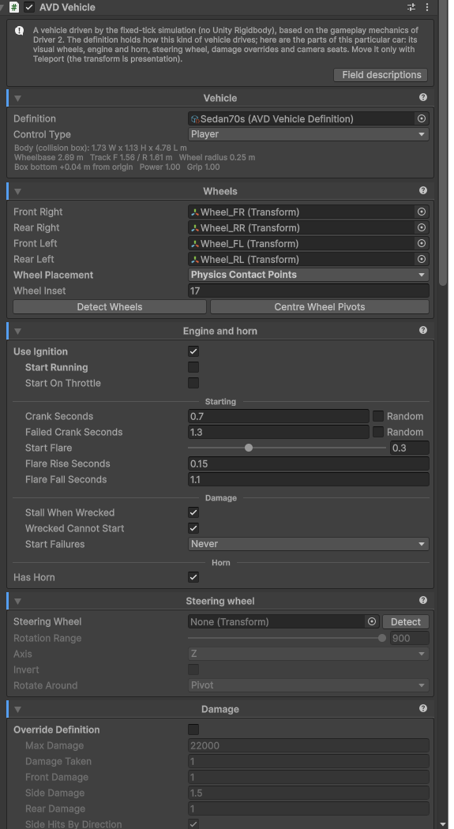Click the Crank Seconds value field
The height and width of the screenshot is (829, 454).
[279, 416]
